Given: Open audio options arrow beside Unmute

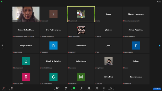Looking at the screenshot, I should tap(7, 88).
